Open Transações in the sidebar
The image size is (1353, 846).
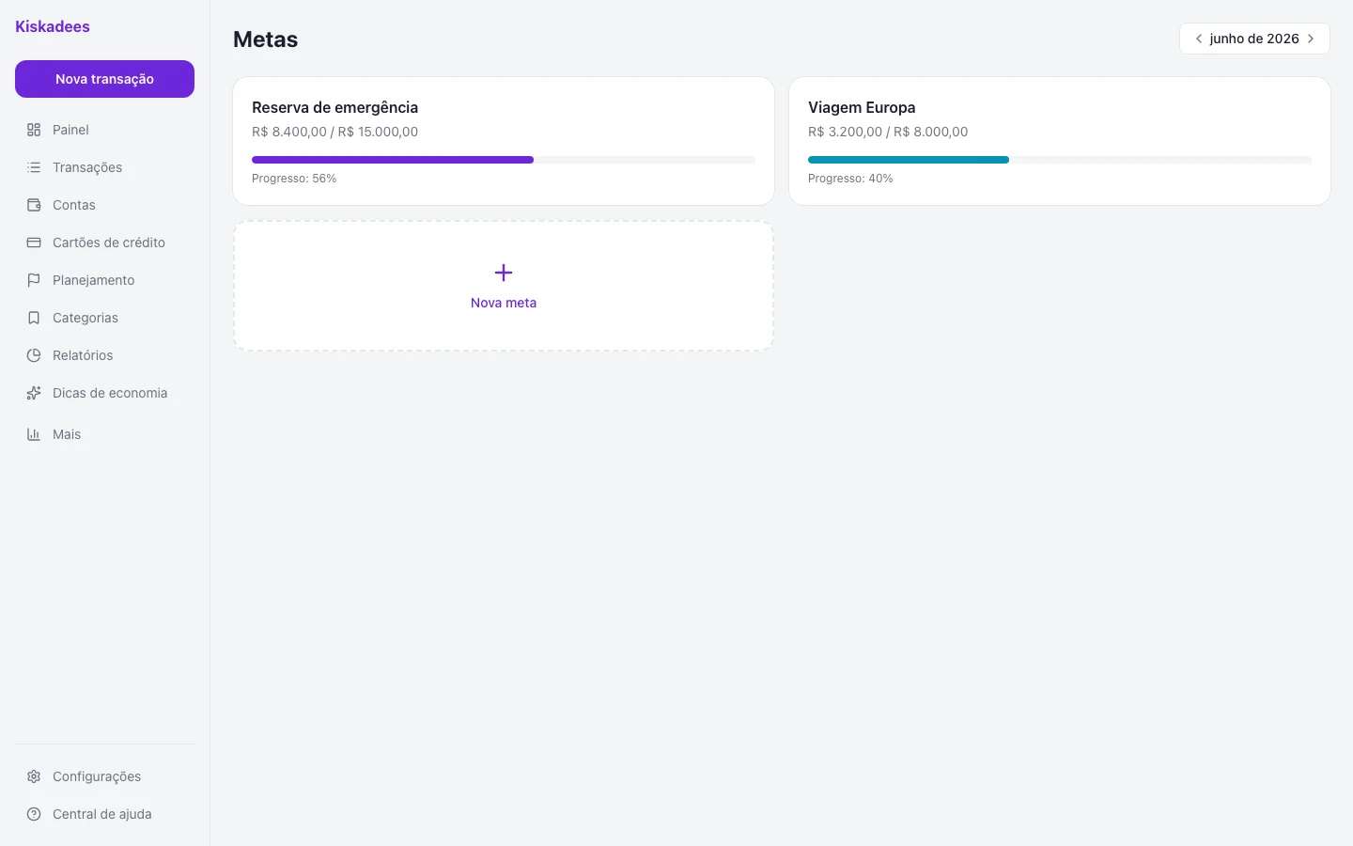[x=104, y=167]
